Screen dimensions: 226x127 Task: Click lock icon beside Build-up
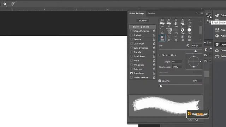(154, 69)
